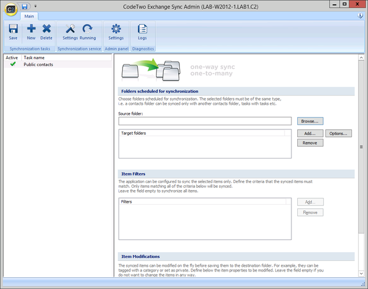Image resolution: width=368 pixels, height=289 pixels.
Task: Focus the Source folder input field
Action: [x=205, y=121]
